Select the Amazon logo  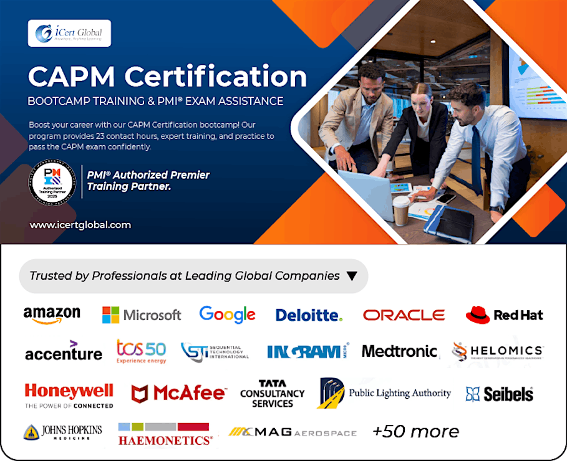[53, 313]
